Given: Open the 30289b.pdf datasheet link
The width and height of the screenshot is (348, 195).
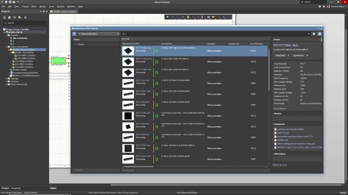Looking at the screenshot, I should (x=282, y=140).
